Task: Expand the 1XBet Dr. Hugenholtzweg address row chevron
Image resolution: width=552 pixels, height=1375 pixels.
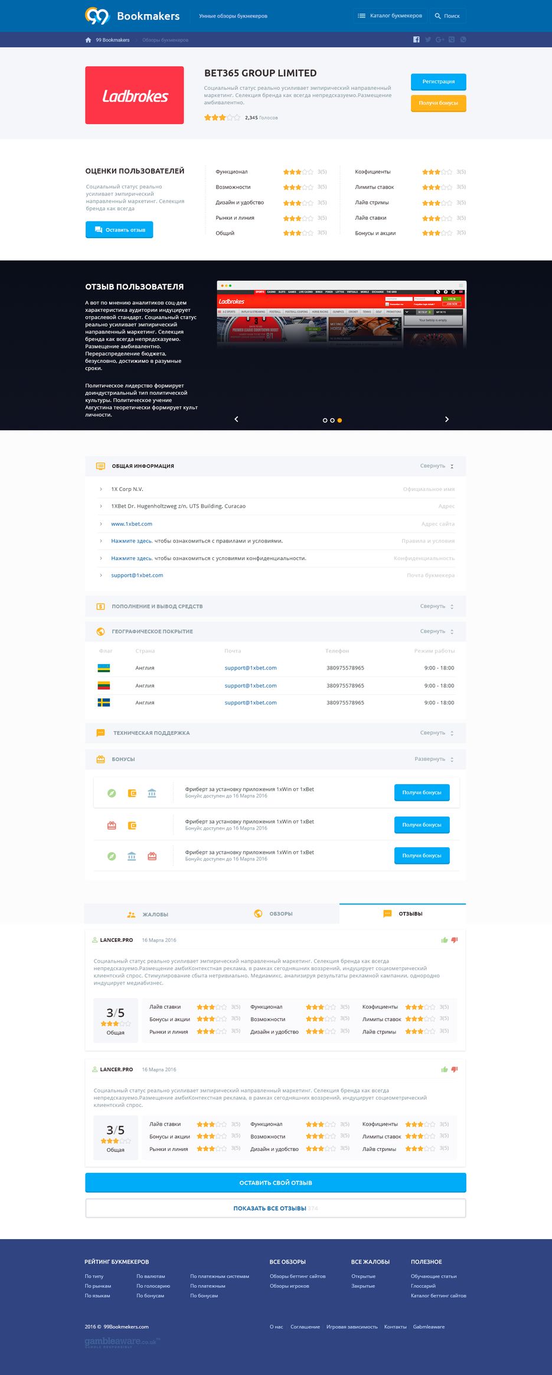Action: point(101,506)
